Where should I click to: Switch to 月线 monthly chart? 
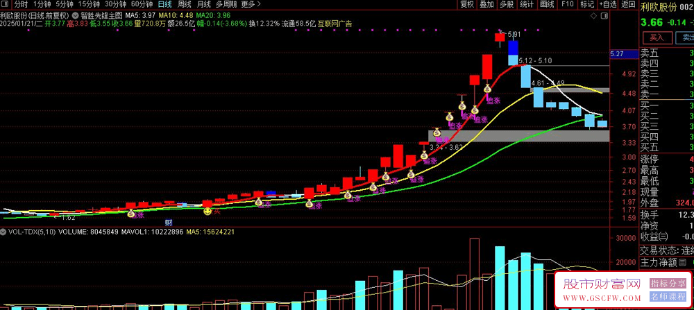[203, 4]
